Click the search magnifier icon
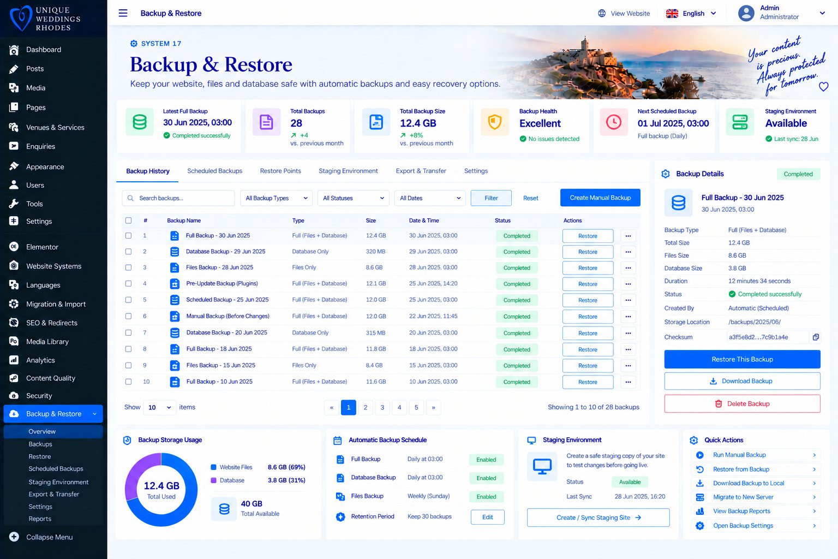 point(130,198)
